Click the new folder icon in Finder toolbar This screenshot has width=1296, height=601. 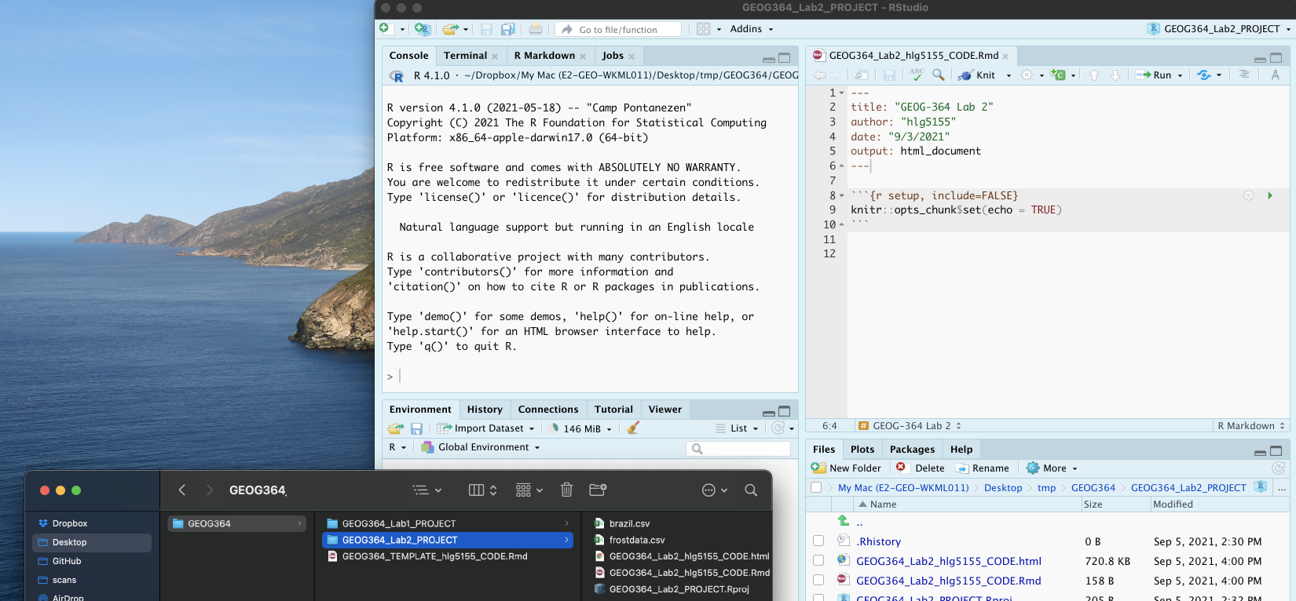(598, 490)
